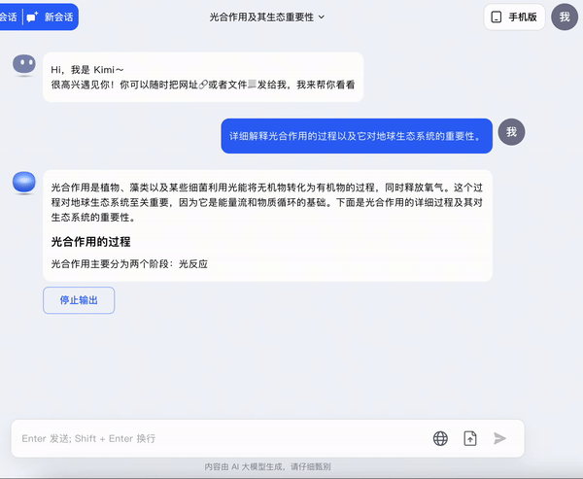
Task: Click the 我 avatar beside user message
Action: pos(511,132)
